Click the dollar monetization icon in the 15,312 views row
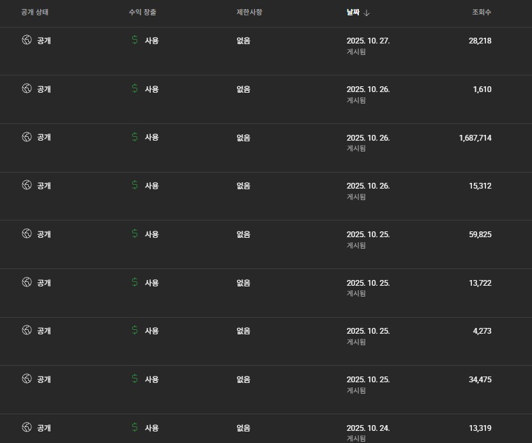 [x=134, y=185]
